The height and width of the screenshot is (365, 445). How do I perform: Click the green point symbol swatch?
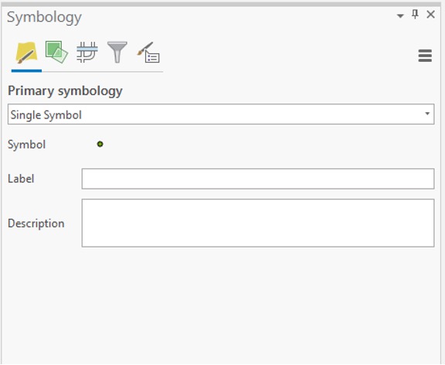pos(100,145)
